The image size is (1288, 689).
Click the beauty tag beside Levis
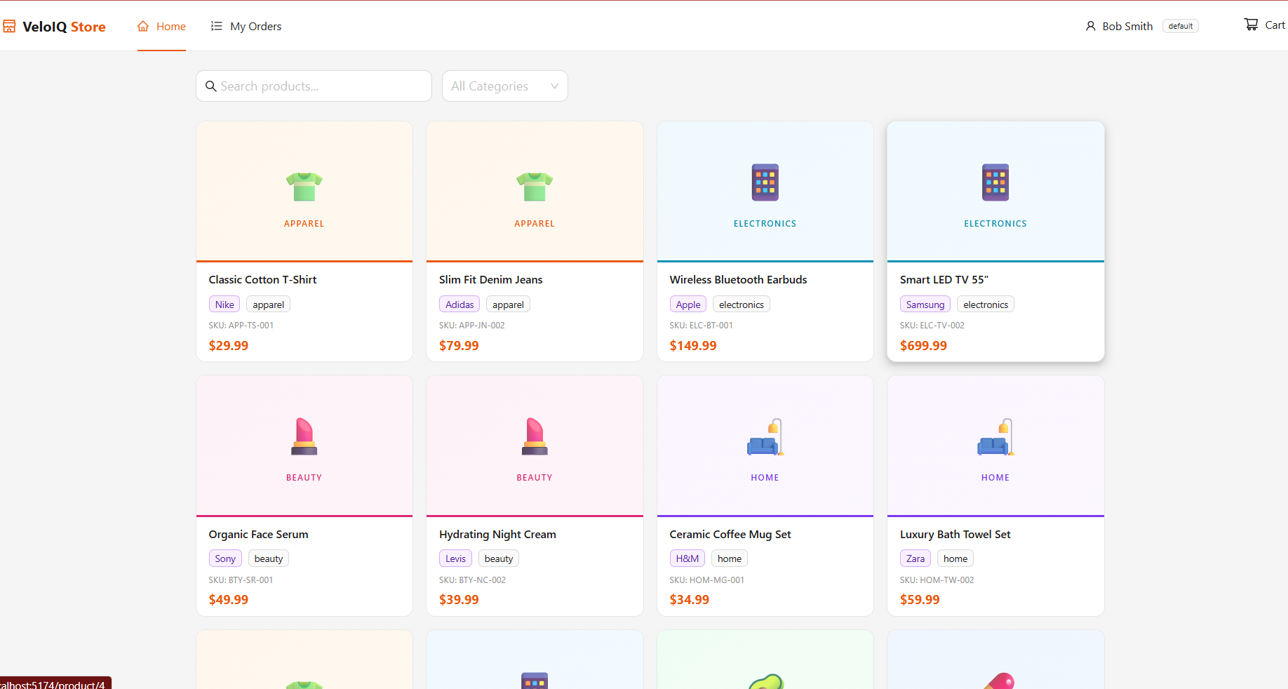(x=499, y=558)
